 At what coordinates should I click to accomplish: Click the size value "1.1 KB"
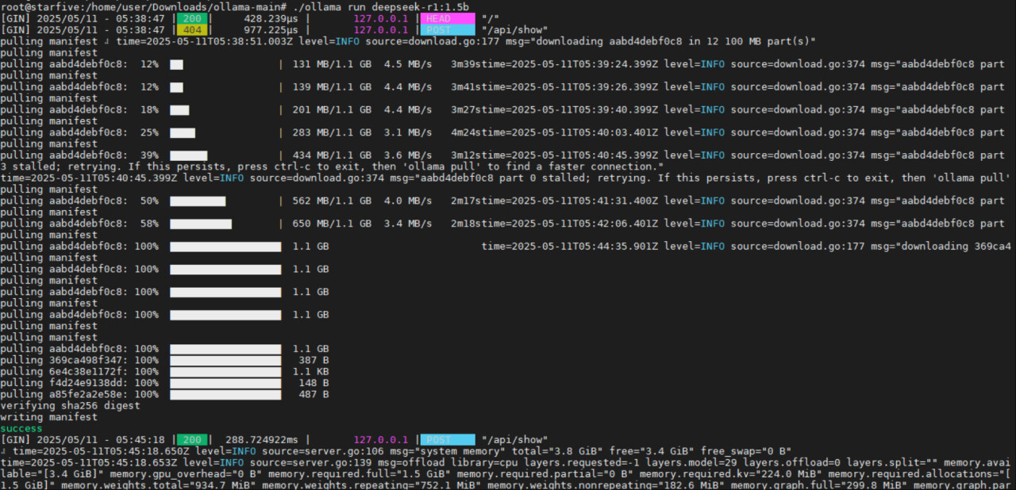(311, 372)
